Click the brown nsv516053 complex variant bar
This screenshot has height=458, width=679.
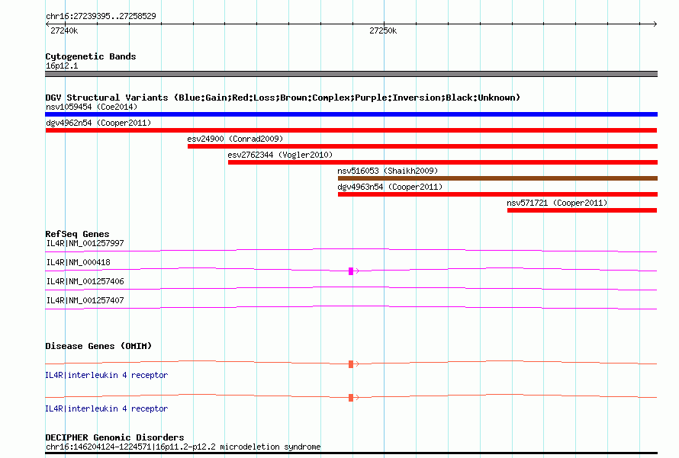(497, 178)
